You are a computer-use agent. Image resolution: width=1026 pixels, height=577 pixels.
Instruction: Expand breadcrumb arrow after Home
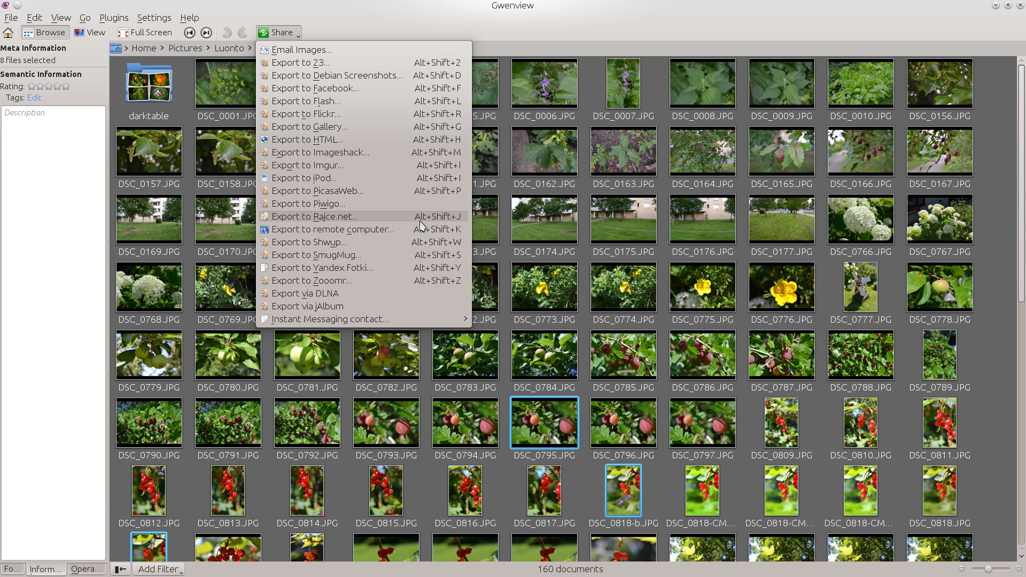click(x=162, y=48)
